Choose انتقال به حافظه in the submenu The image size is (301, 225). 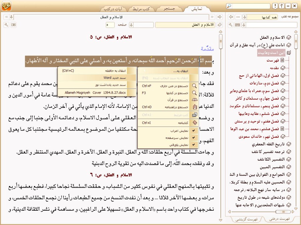point(97,71)
